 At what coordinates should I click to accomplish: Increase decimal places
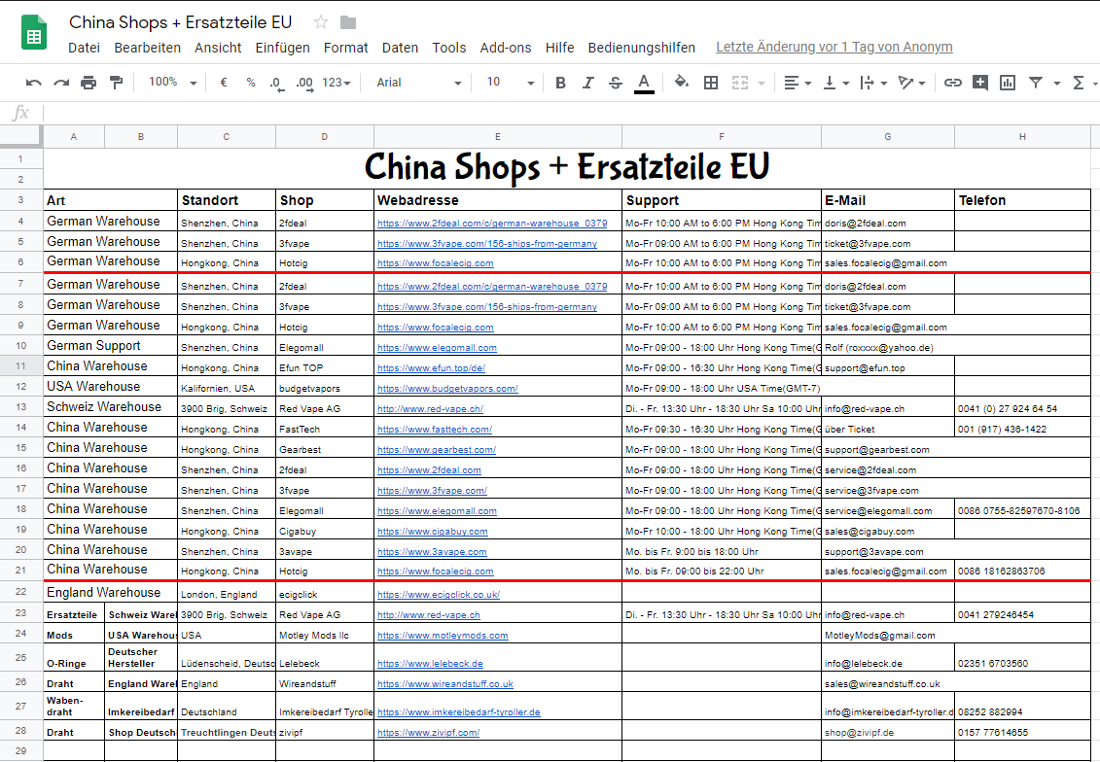[x=303, y=83]
